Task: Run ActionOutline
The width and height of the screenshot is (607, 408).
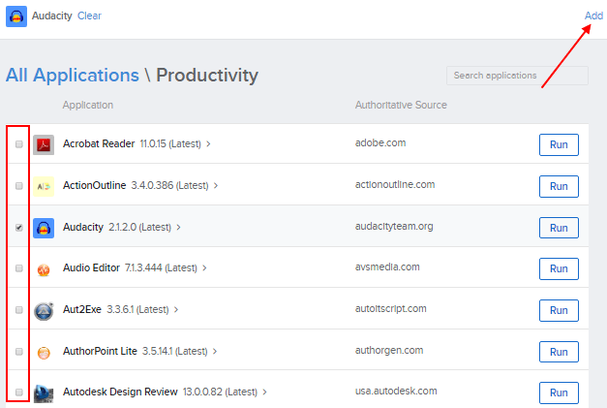Action: (559, 186)
